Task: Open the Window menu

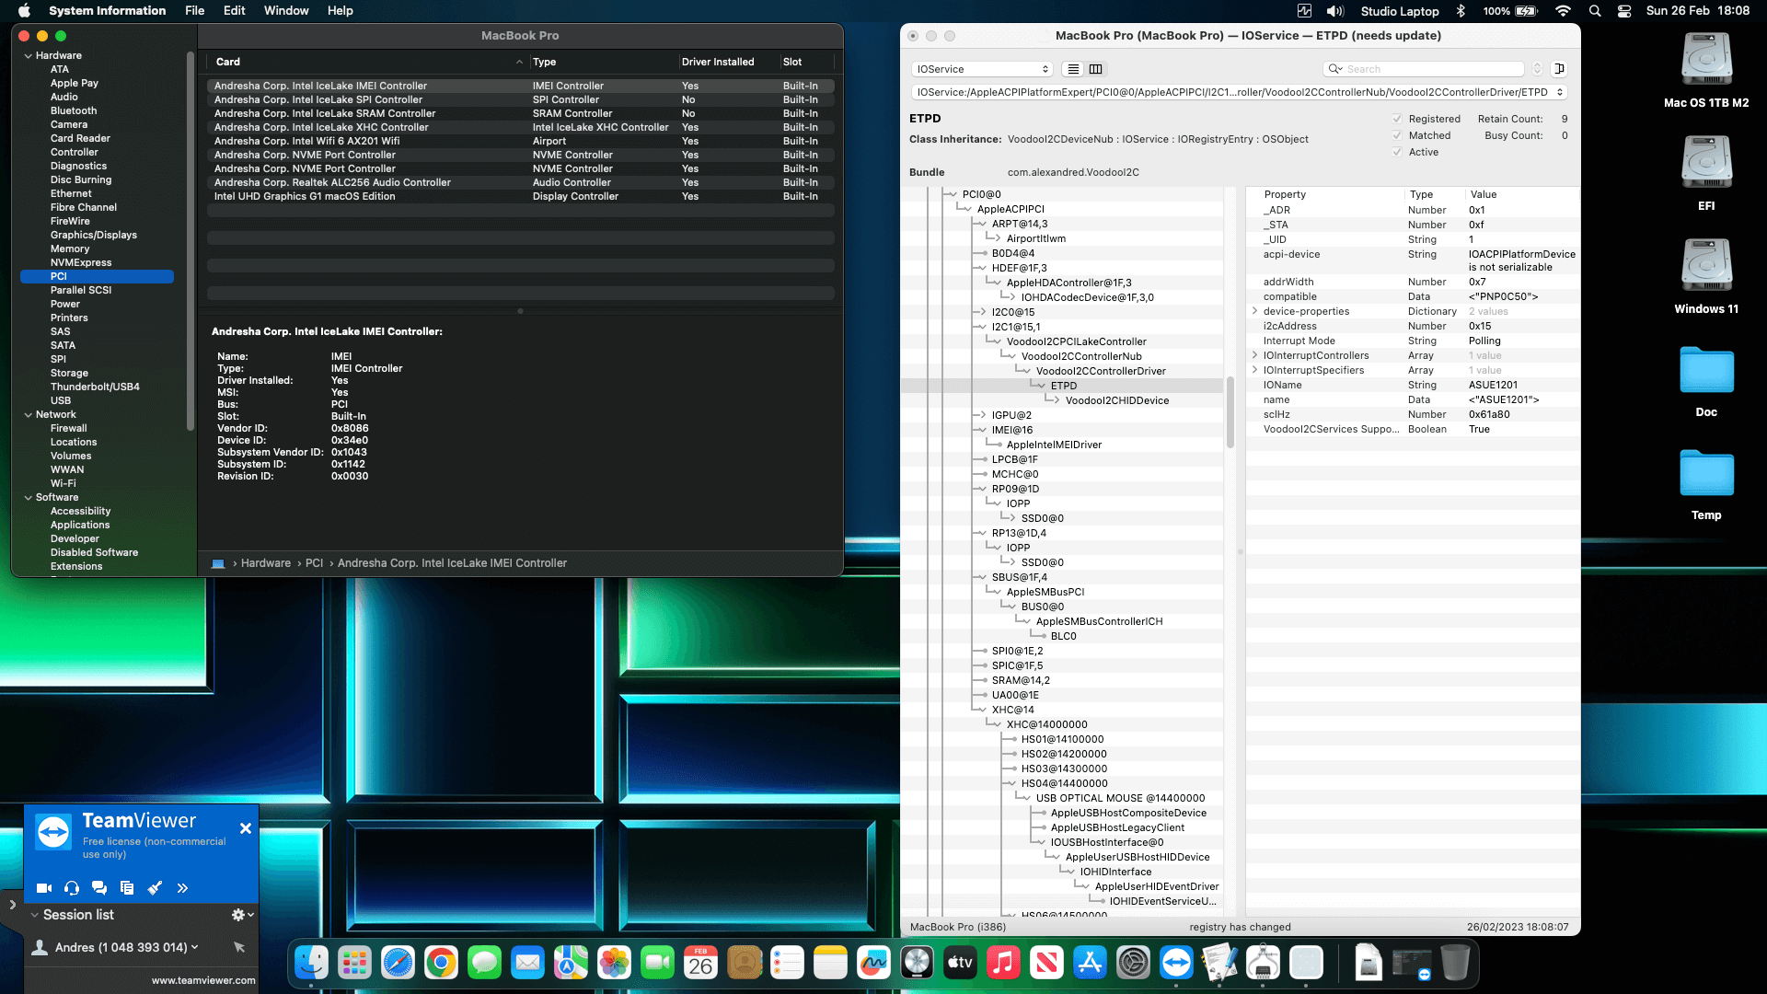Action: coord(286,11)
